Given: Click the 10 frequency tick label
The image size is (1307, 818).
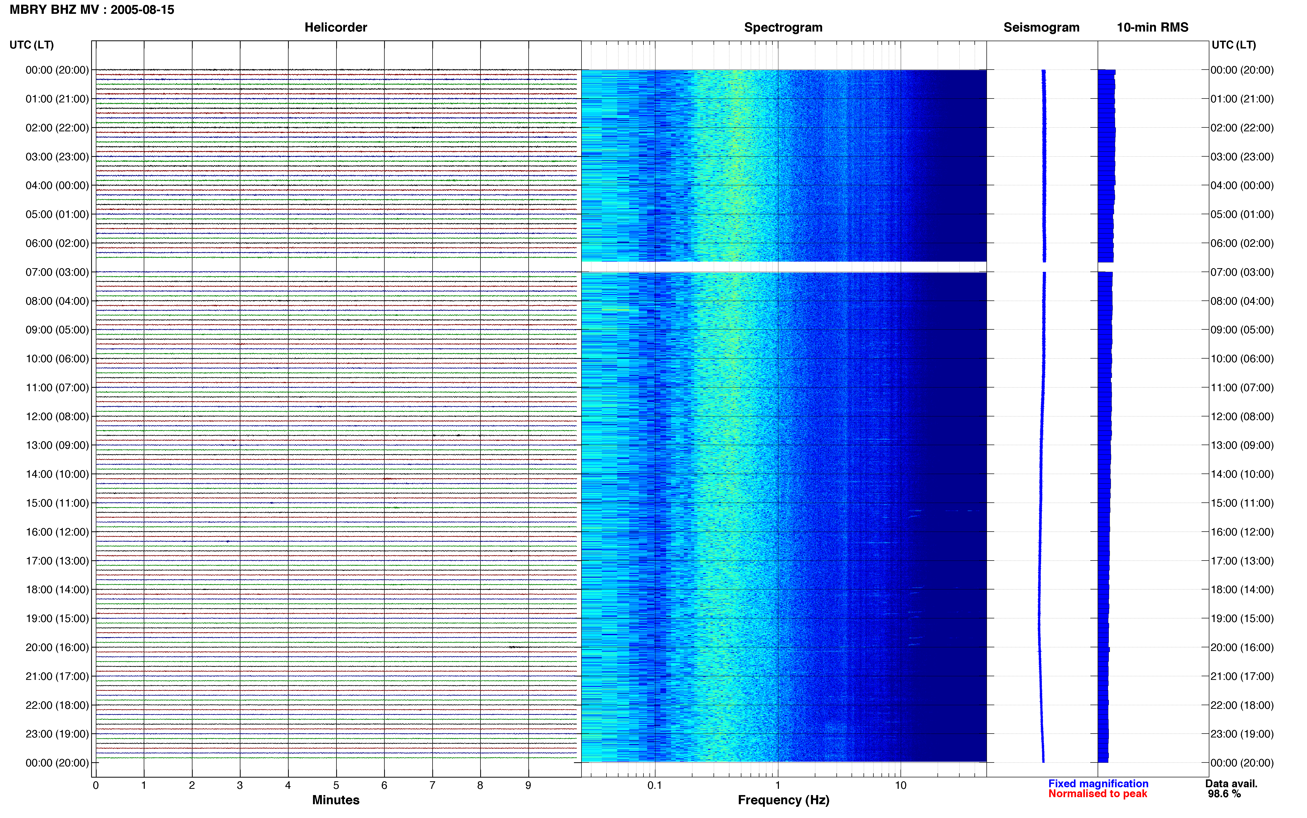Looking at the screenshot, I should [900, 785].
